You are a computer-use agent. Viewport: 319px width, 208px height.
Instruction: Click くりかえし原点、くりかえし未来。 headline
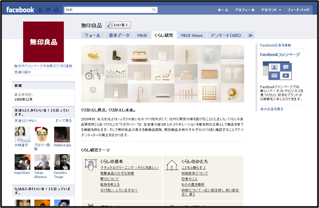pos(108,110)
